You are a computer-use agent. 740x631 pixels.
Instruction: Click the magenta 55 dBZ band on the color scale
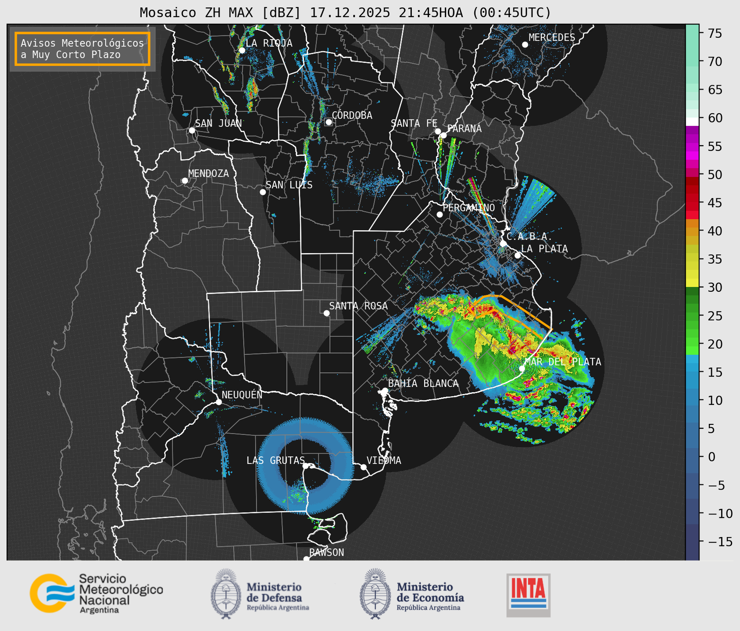pyautogui.click(x=692, y=147)
